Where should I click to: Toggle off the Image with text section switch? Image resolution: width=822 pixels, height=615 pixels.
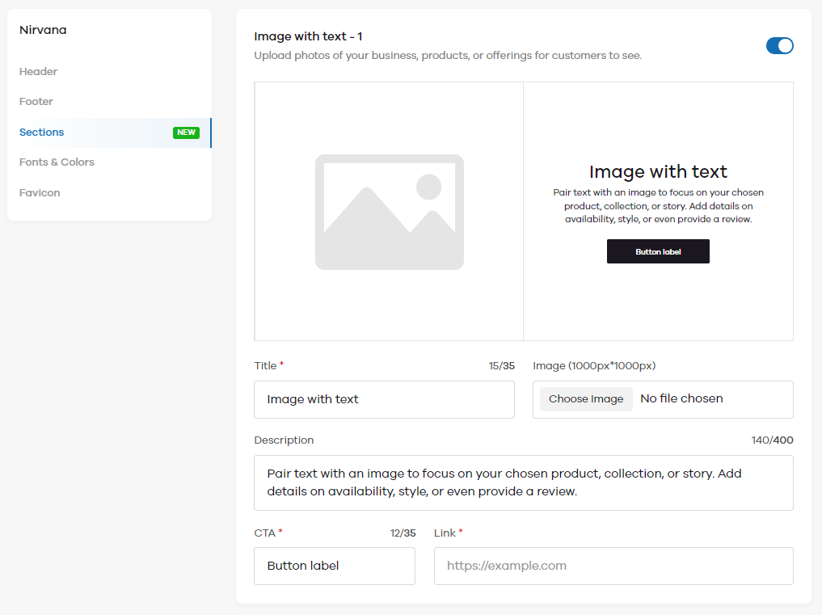click(779, 45)
